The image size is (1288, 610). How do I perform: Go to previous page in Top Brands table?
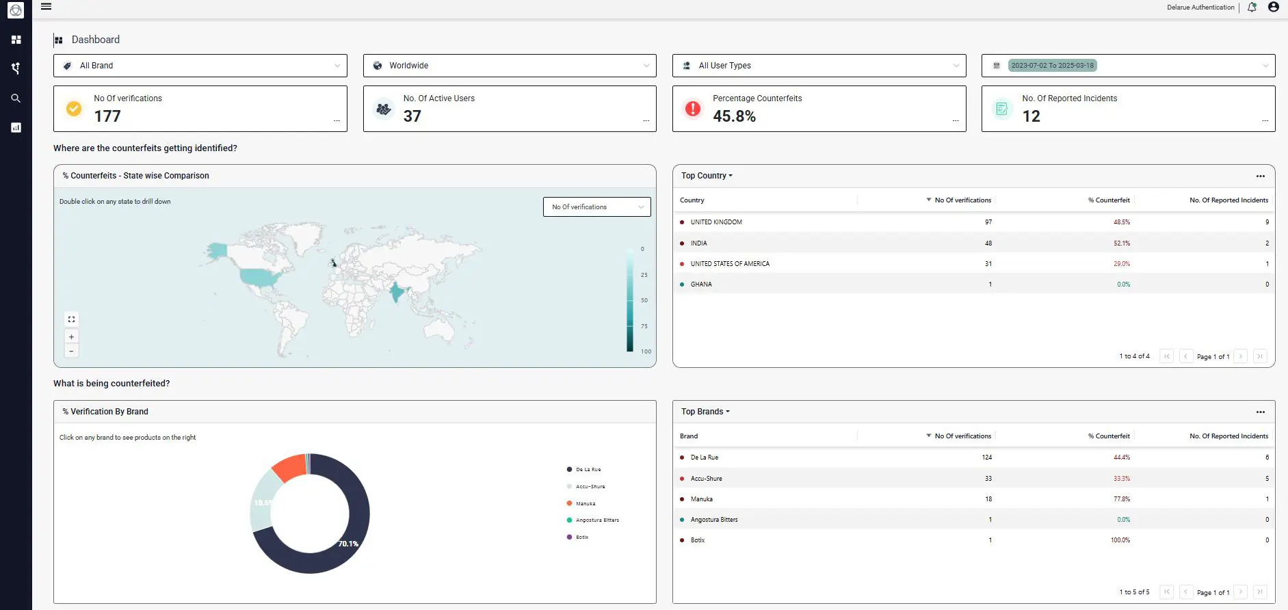pos(1186,592)
